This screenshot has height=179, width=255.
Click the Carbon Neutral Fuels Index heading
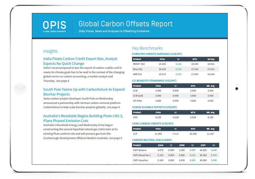[x=152, y=140]
